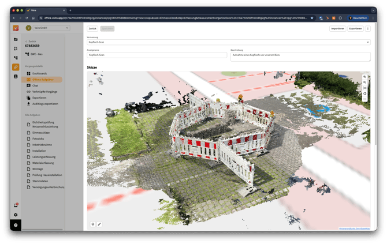Click the browser forward arrow

coord(20,18)
